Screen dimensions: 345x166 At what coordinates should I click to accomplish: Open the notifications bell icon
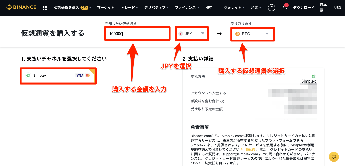[x=285, y=7]
